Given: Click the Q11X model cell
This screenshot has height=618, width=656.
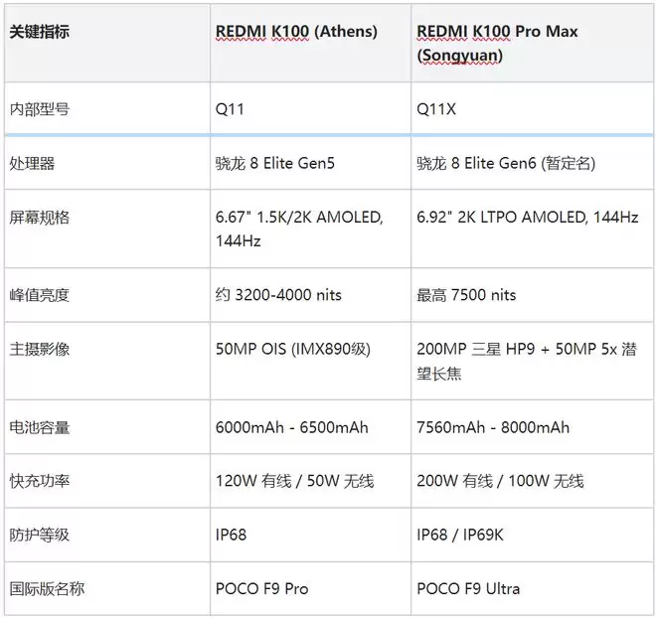Looking at the screenshot, I should tap(436, 110).
